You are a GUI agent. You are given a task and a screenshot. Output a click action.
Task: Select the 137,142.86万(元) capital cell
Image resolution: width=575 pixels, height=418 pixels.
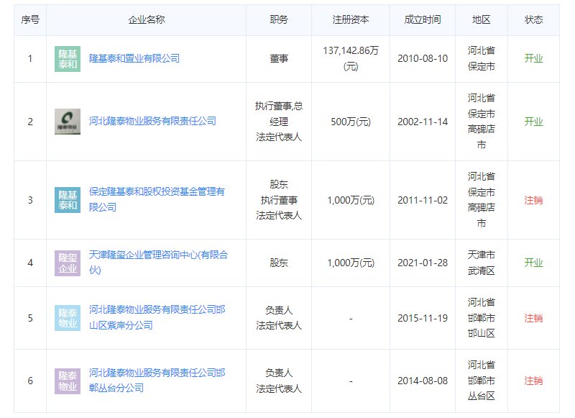[x=351, y=58]
